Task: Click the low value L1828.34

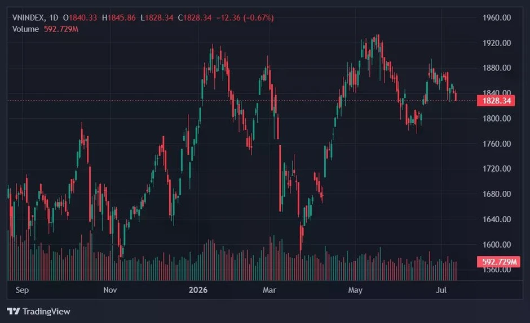Action: pos(157,17)
